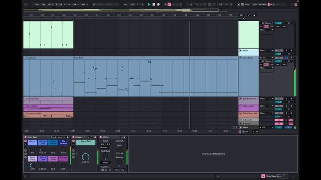This screenshot has width=321, height=180.
Task: Toggle Bass Mono in Utility
Action: [106, 167]
